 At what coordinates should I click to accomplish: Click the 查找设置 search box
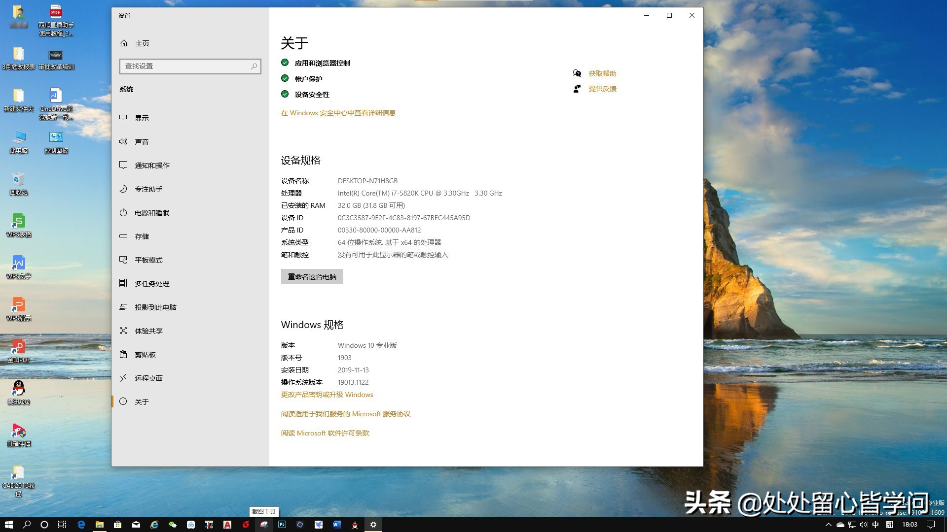pyautogui.click(x=190, y=66)
